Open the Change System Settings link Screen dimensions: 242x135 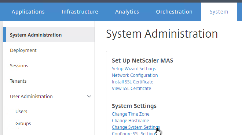tap(136, 127)
